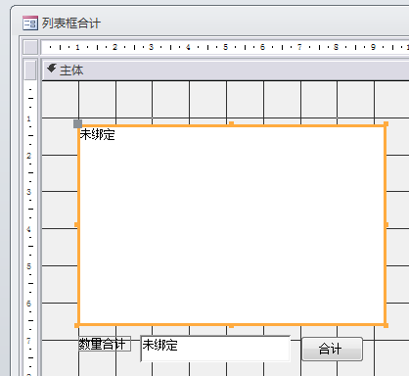Click the bottom-left orange sizing handle of list box

coord(77,325)
